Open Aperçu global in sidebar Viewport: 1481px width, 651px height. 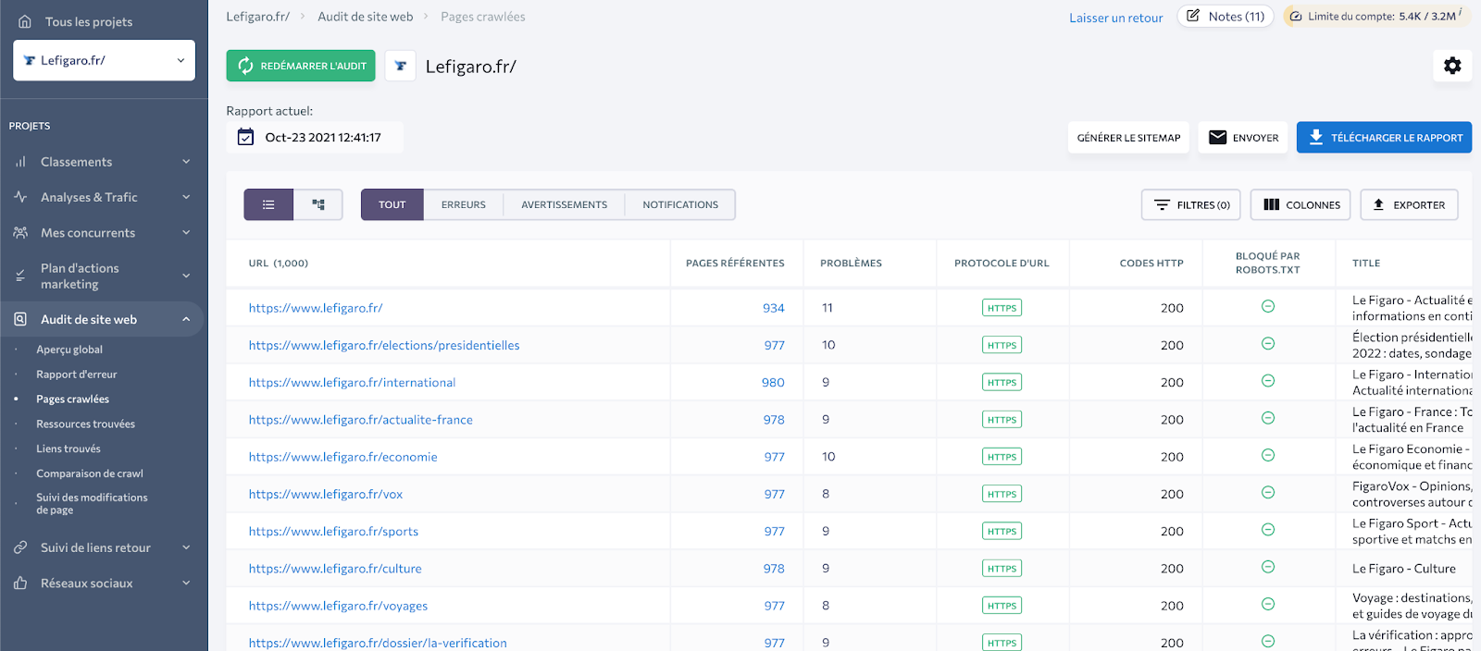click(69, 350)
